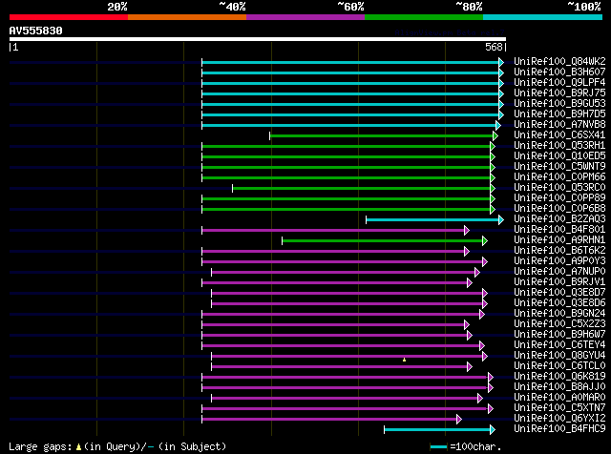Viewport: 611px width, 454px height.
Task: Open the UniRef100_B6T6K2 hit label
Action: tap(559, 250)
